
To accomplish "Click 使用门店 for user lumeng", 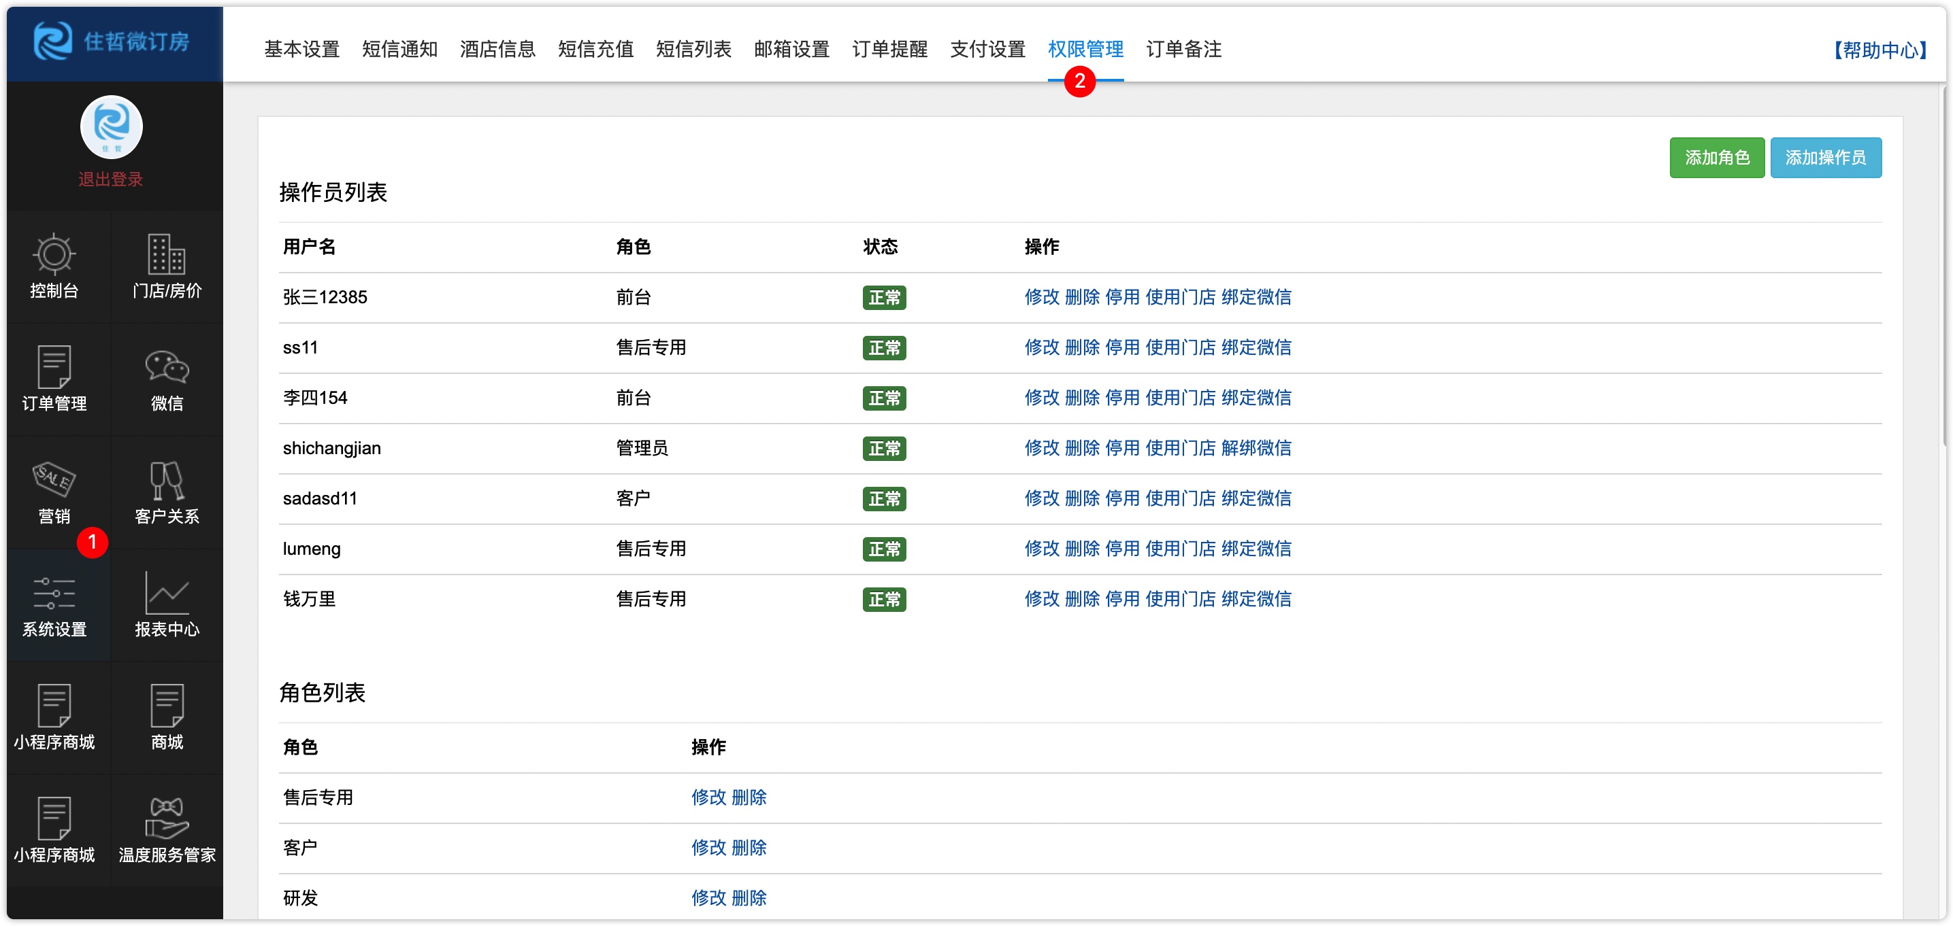I will (1181, 549).
